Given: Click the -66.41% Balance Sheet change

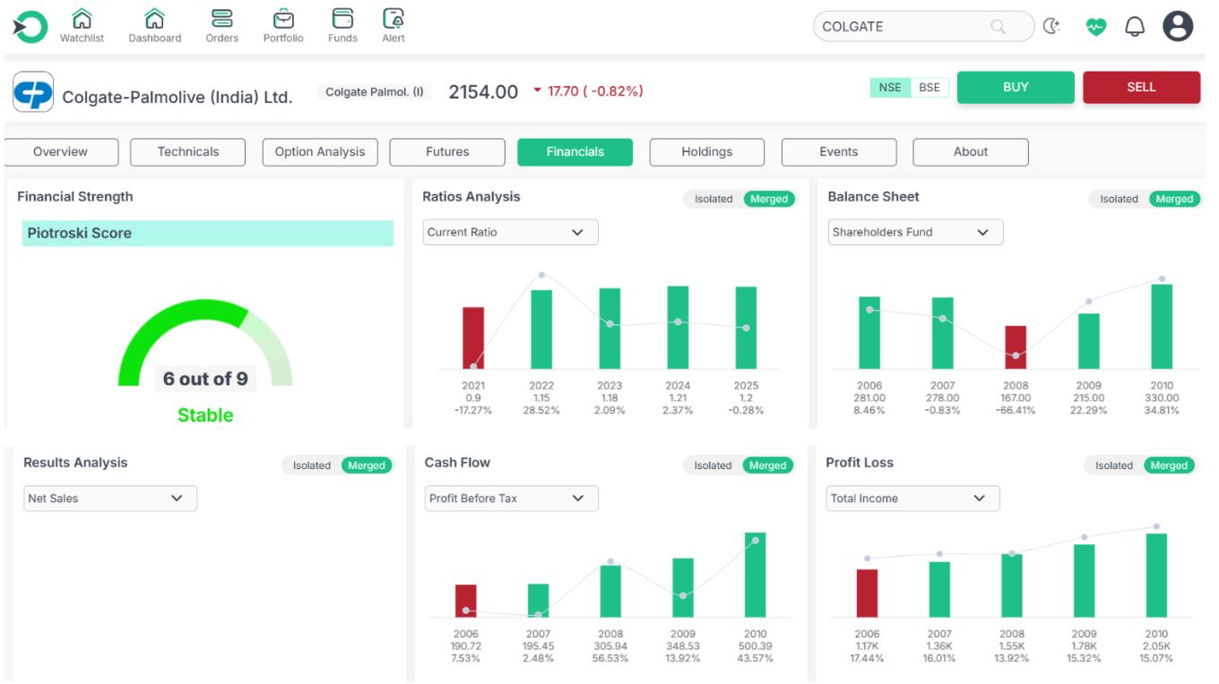Looking at the screenshot, I should (1016, 411).
